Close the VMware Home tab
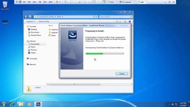Viewport: 190px width, 107px height. click(x=116, y=2)
